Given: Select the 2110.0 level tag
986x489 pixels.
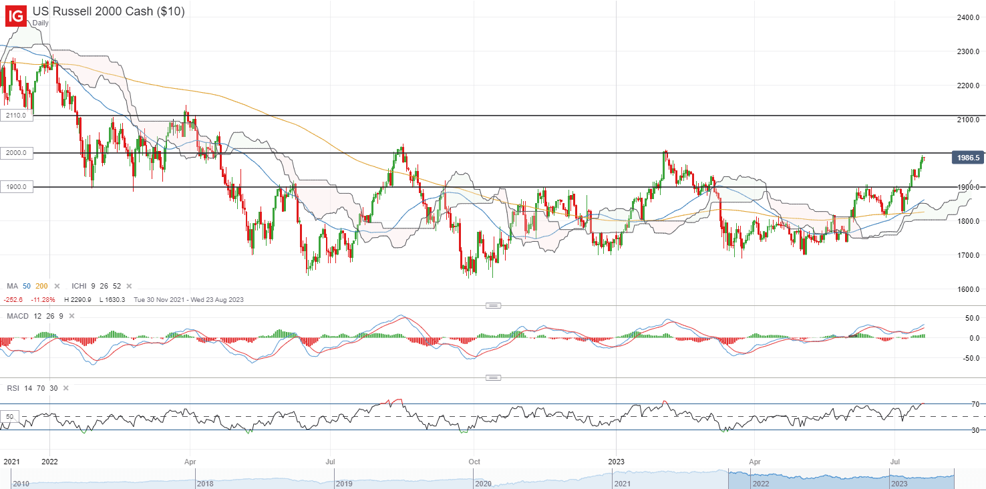Looking at the screenshot, I should [16, 116].
